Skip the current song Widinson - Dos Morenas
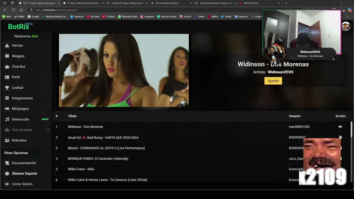 tap(340, 127)
